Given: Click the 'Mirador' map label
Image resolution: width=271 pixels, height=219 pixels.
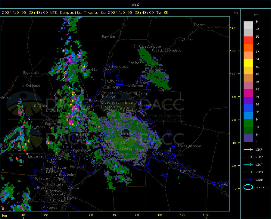Looking at the screenshot, I should pyautogui.click(x=139, y=165).
